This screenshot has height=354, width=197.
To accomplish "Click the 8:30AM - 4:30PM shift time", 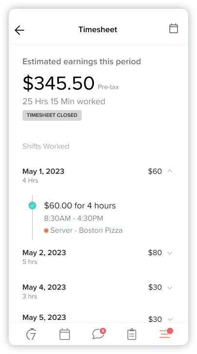I will (73, 218).
